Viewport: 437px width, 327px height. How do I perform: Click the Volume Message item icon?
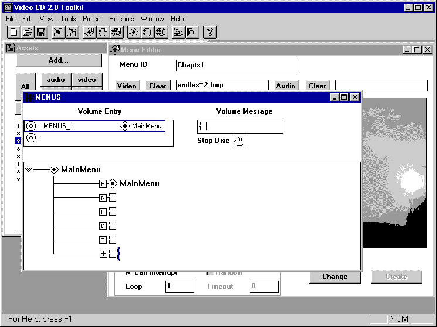[x=203, y=126]
